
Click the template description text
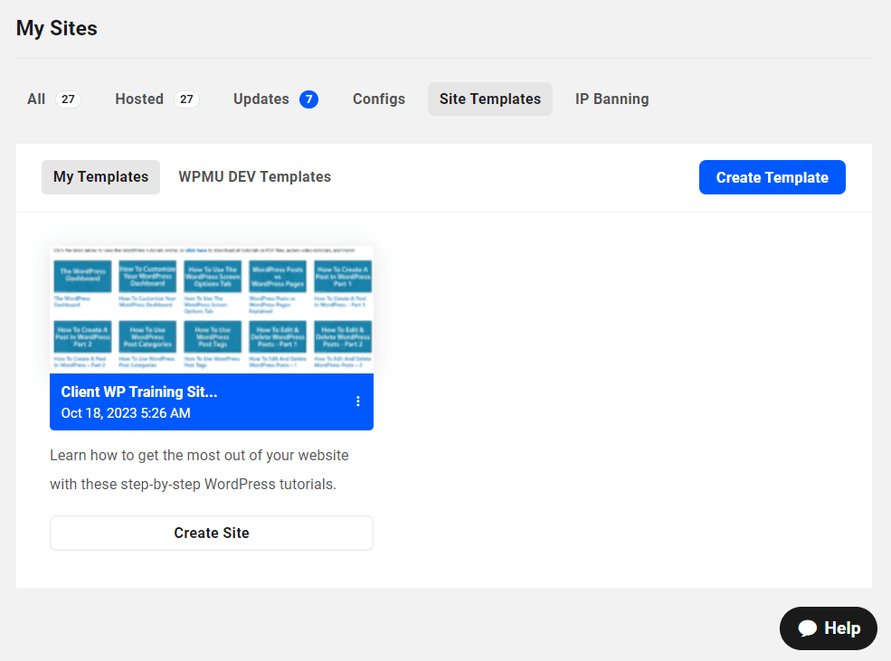pyautogui.click(x=199, y=469)
